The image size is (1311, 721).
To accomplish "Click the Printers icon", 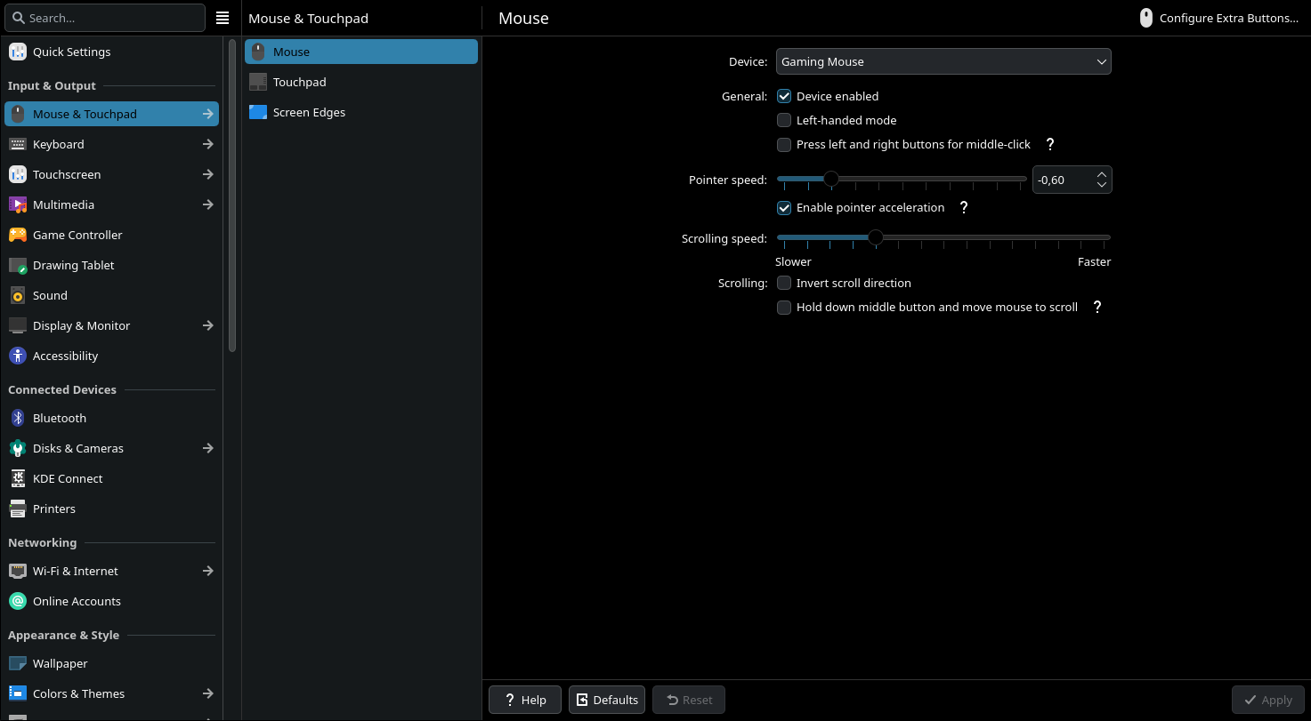I will click(x=18, y=509).
